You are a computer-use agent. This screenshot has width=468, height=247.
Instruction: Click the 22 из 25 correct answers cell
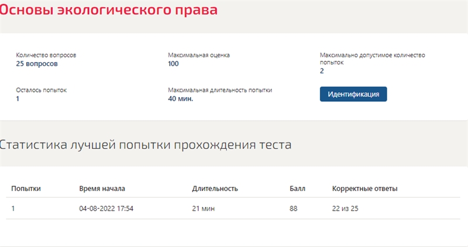click(345, 208)
